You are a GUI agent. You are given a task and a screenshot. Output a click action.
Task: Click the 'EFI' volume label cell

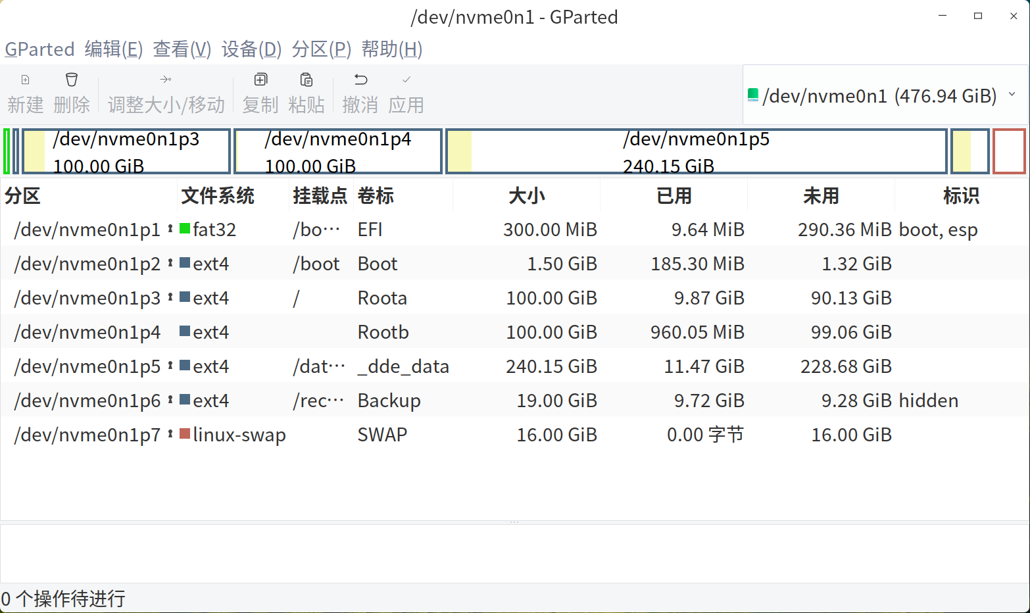click(370, 230)
